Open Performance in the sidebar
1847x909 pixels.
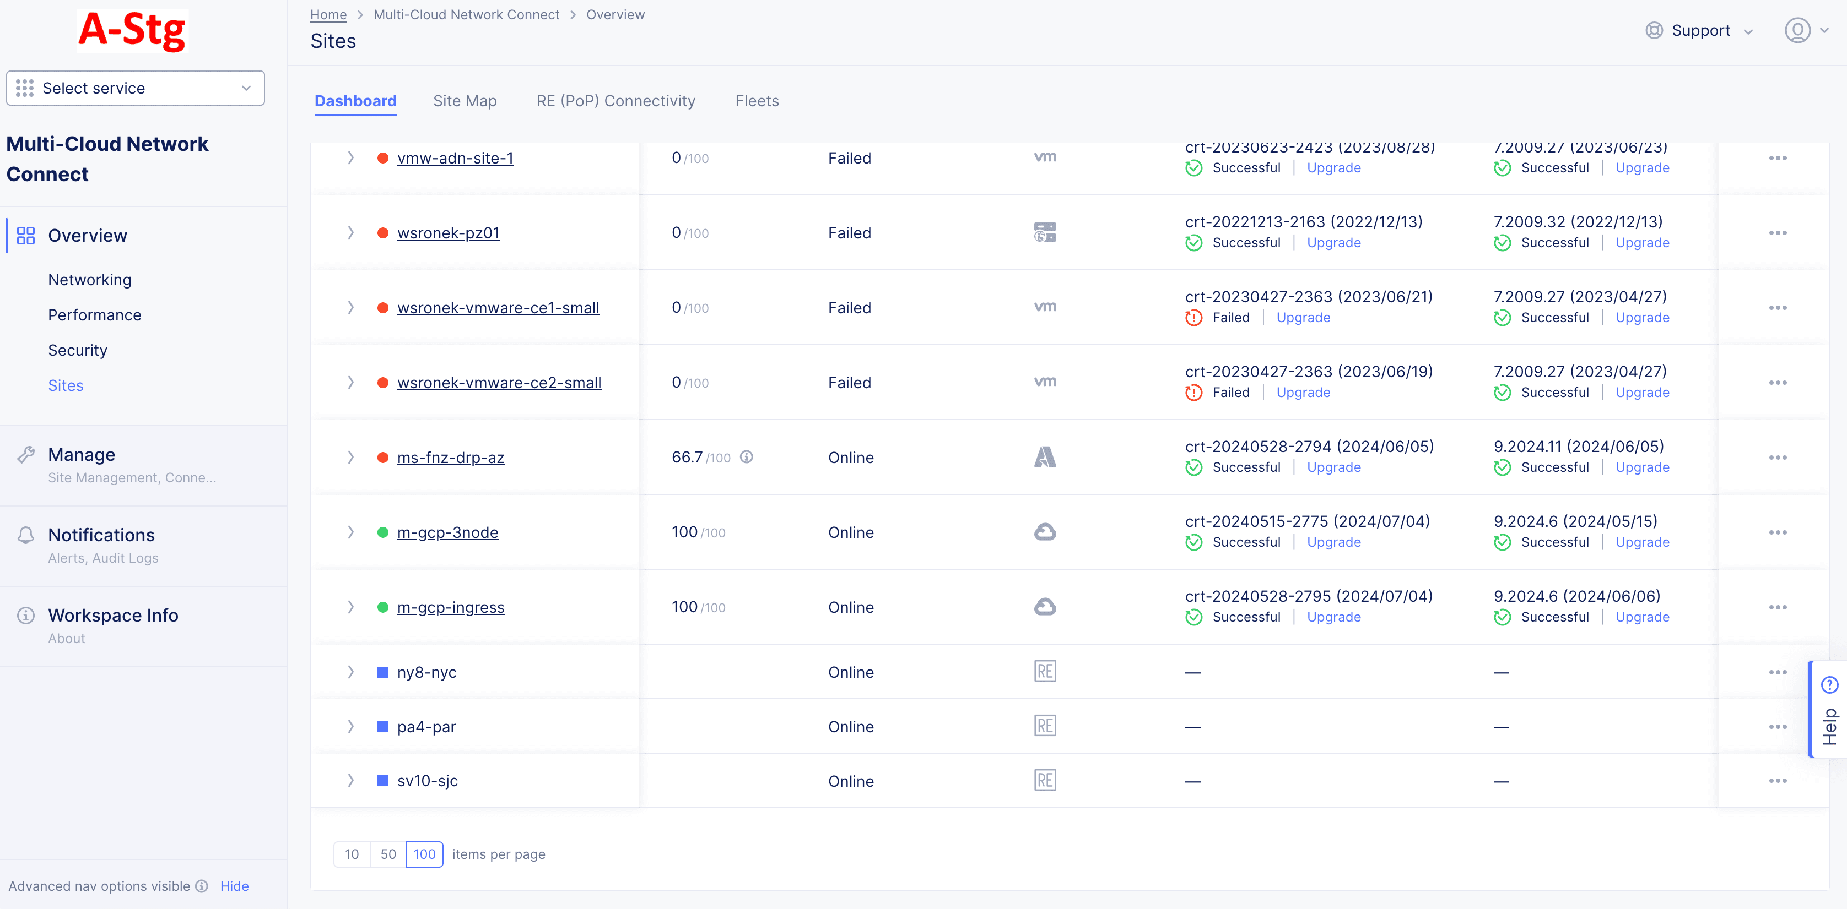[x=95, y=315]
